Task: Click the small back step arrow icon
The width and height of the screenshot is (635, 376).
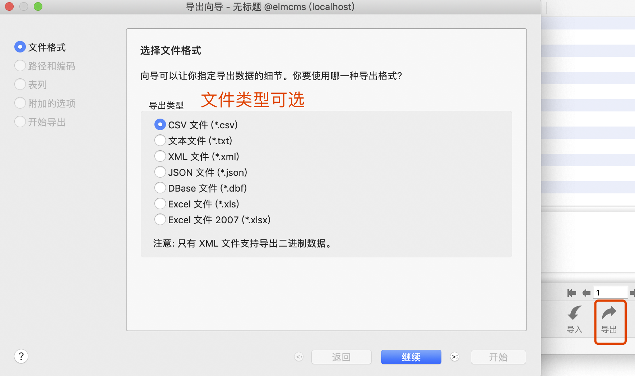Action: (x=299, y=357)
